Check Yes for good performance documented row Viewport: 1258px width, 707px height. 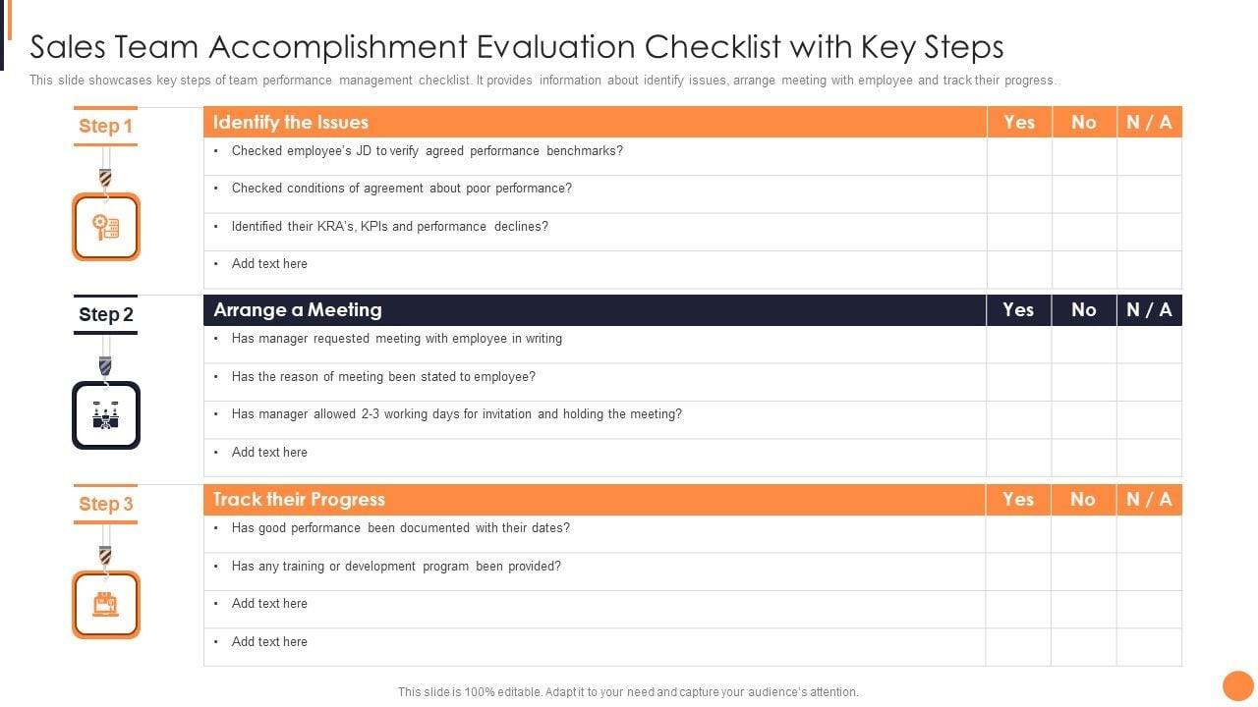click(1019, 533)
